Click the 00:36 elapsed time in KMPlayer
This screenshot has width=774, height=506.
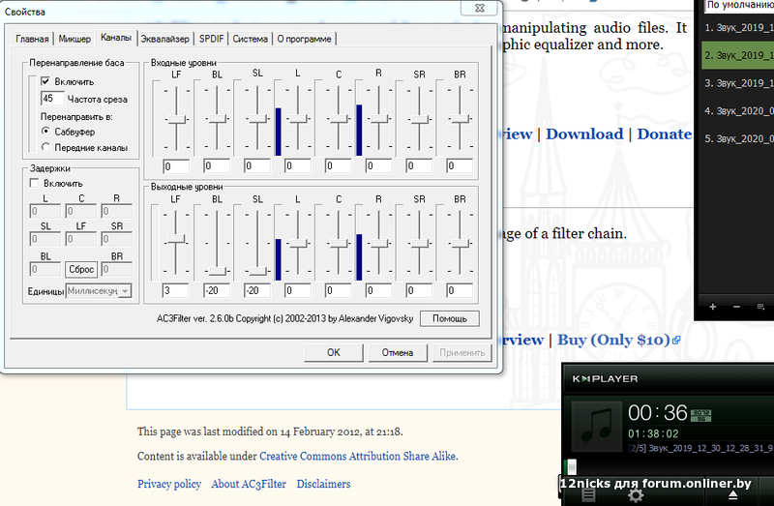(x=658, y=413)
